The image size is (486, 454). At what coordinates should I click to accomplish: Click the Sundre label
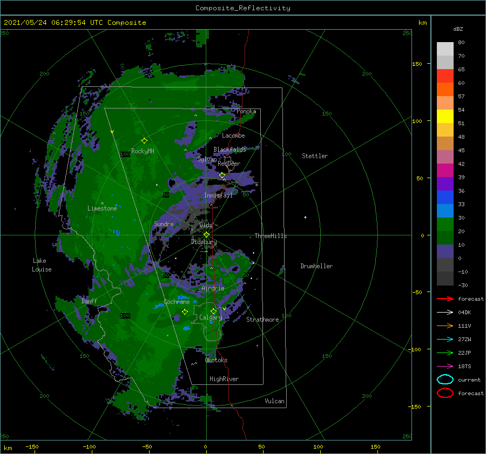(x=164, y=223)
